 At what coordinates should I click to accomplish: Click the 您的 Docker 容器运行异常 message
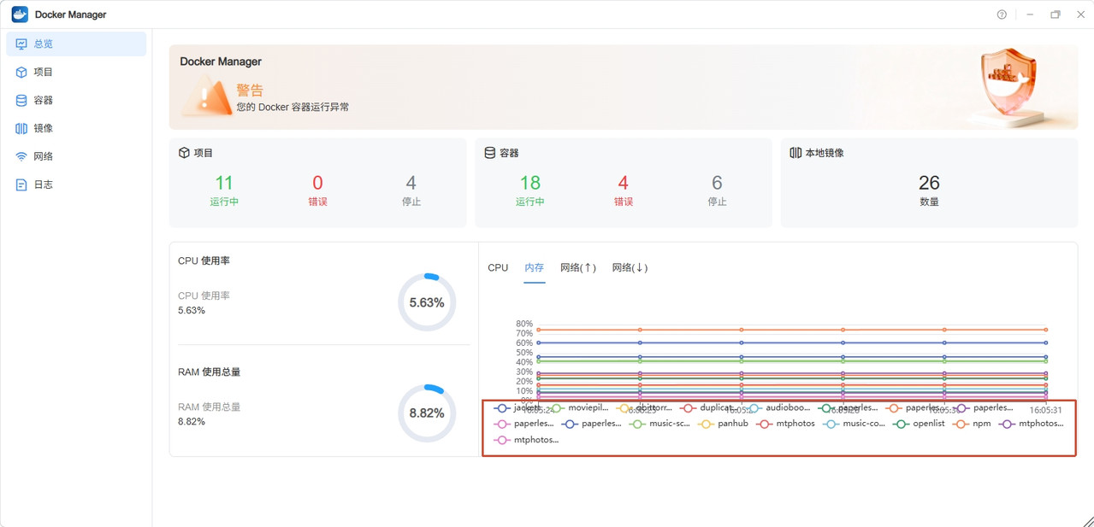[293, 108]
